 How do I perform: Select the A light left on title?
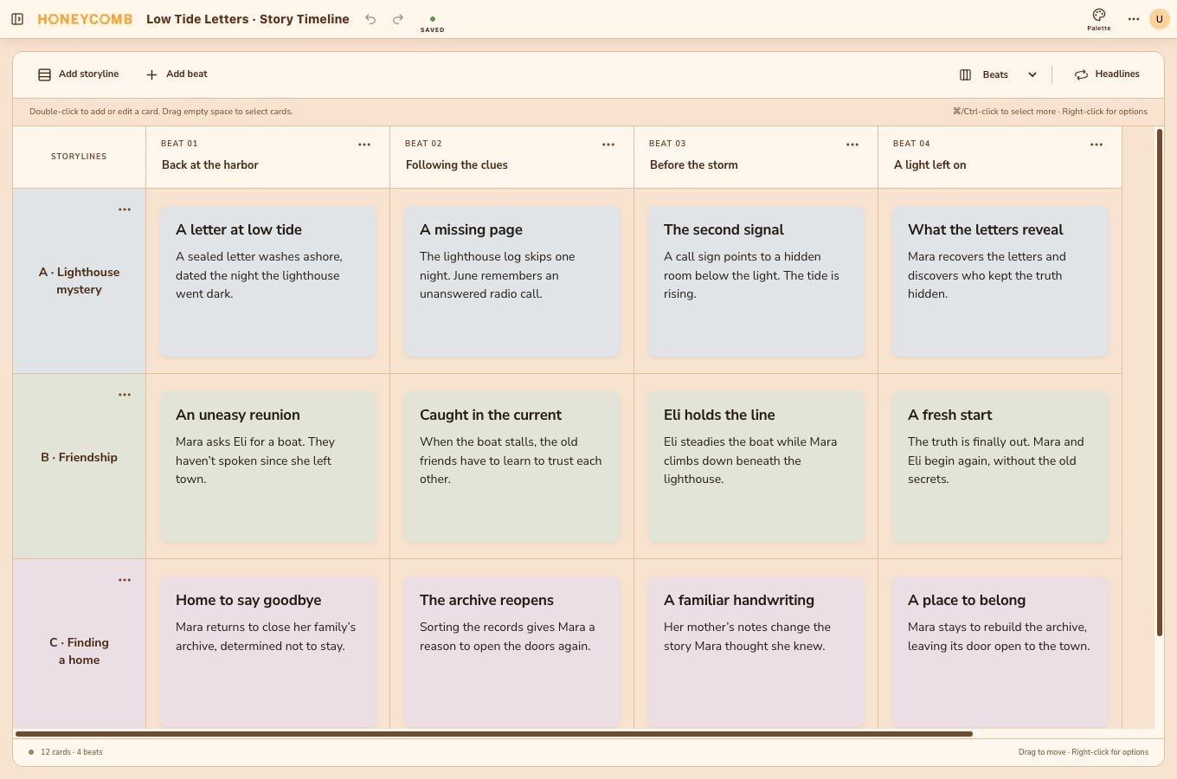930,165
